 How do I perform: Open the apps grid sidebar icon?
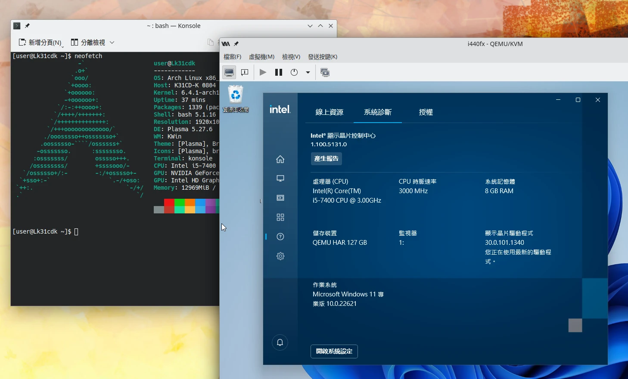[280, 217]
